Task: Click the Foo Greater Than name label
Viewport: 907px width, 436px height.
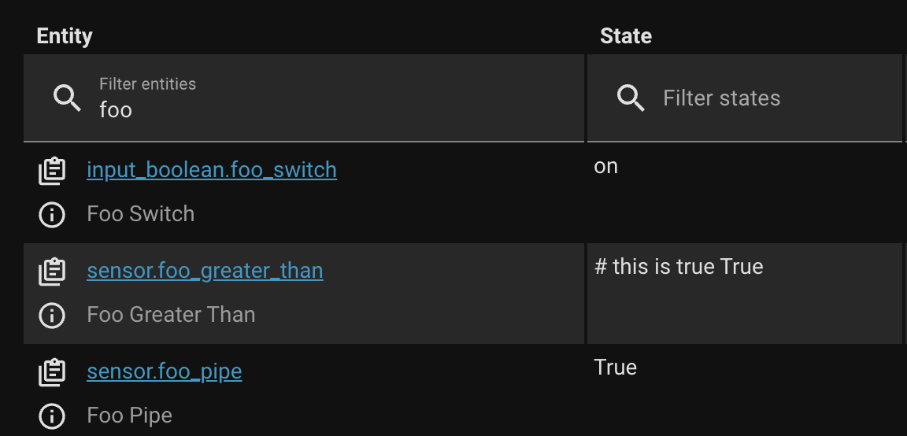Action: pos(171,315)
